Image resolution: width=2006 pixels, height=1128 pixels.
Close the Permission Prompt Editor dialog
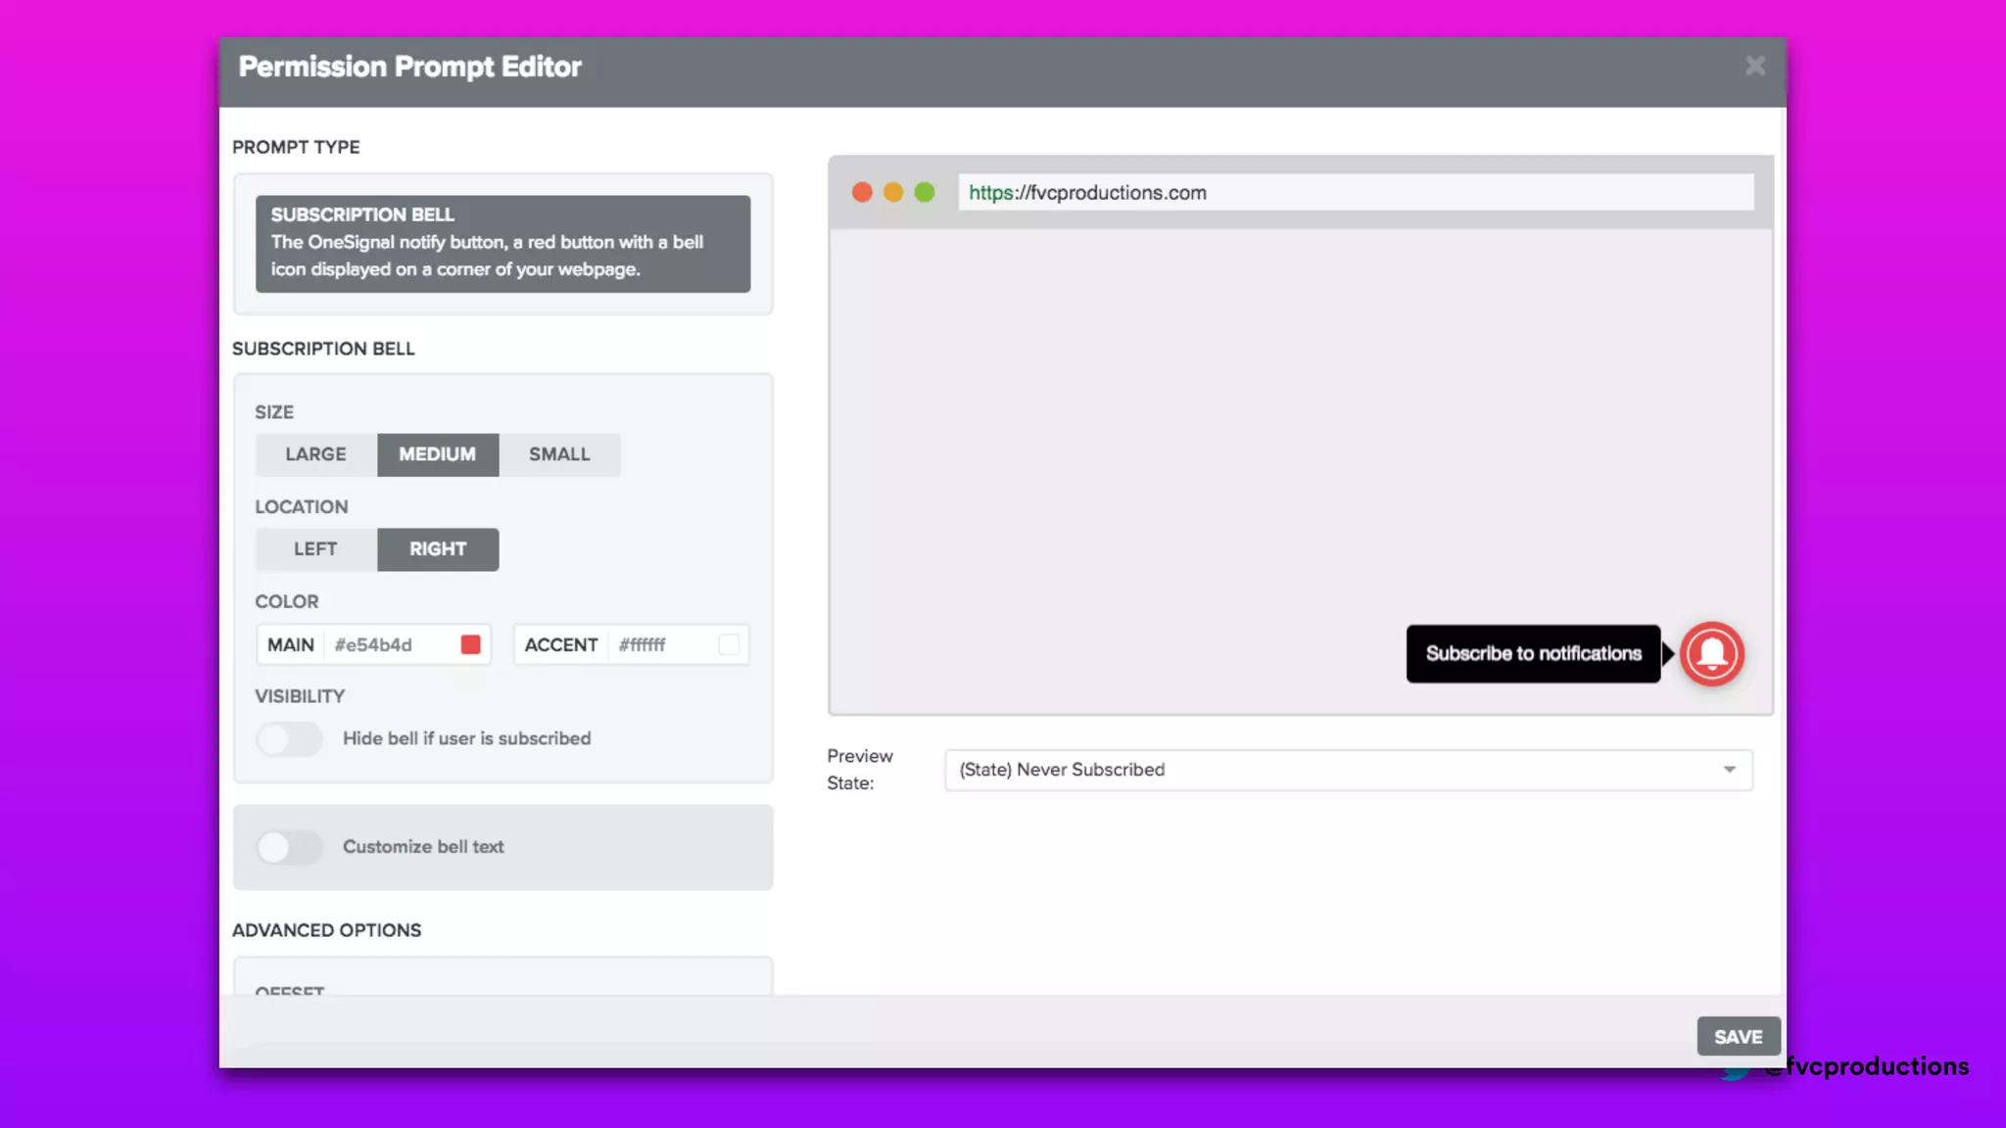click(1754, 66)
